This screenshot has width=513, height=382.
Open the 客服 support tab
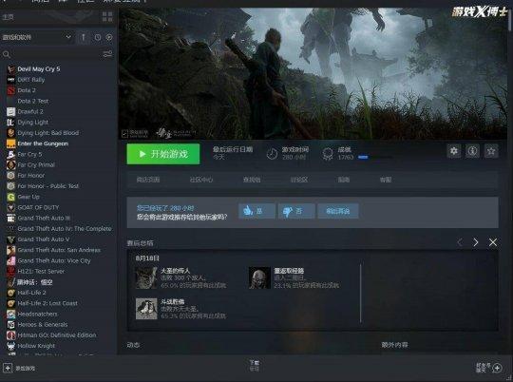click(386, 180)
